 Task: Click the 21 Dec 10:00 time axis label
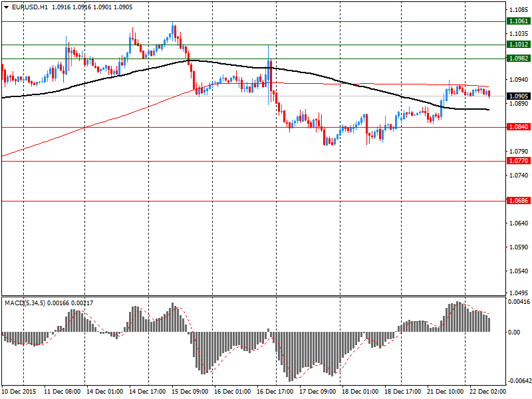coord(445,392)
